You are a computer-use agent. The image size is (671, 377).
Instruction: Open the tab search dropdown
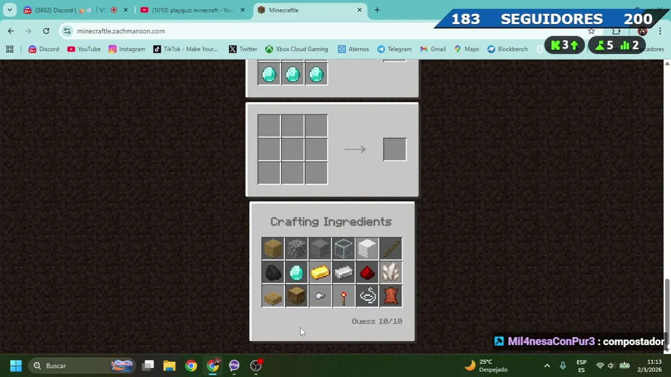pyautogui.click(x=9, y=10)
